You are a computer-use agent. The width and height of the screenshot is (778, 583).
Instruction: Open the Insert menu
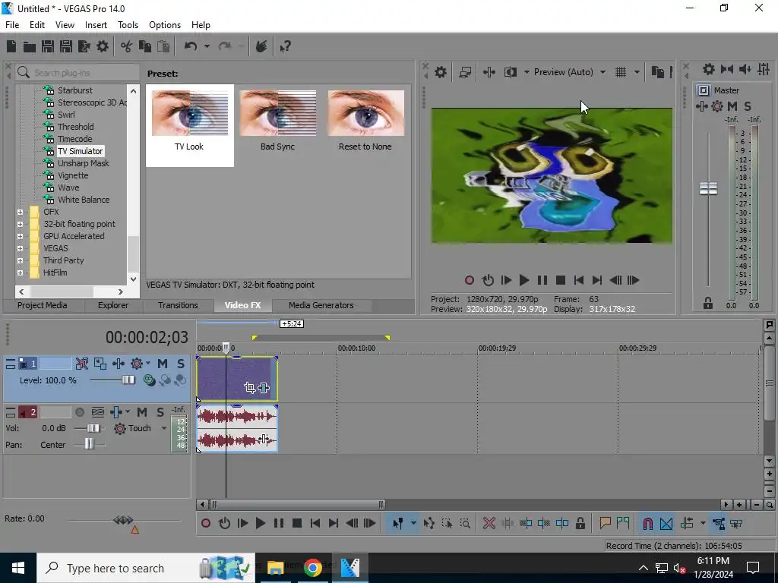(x=96, y=25)
